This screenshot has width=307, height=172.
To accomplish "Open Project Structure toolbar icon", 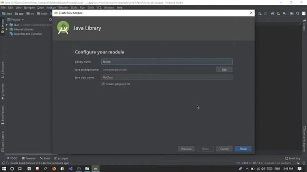I will coord(292,14).
